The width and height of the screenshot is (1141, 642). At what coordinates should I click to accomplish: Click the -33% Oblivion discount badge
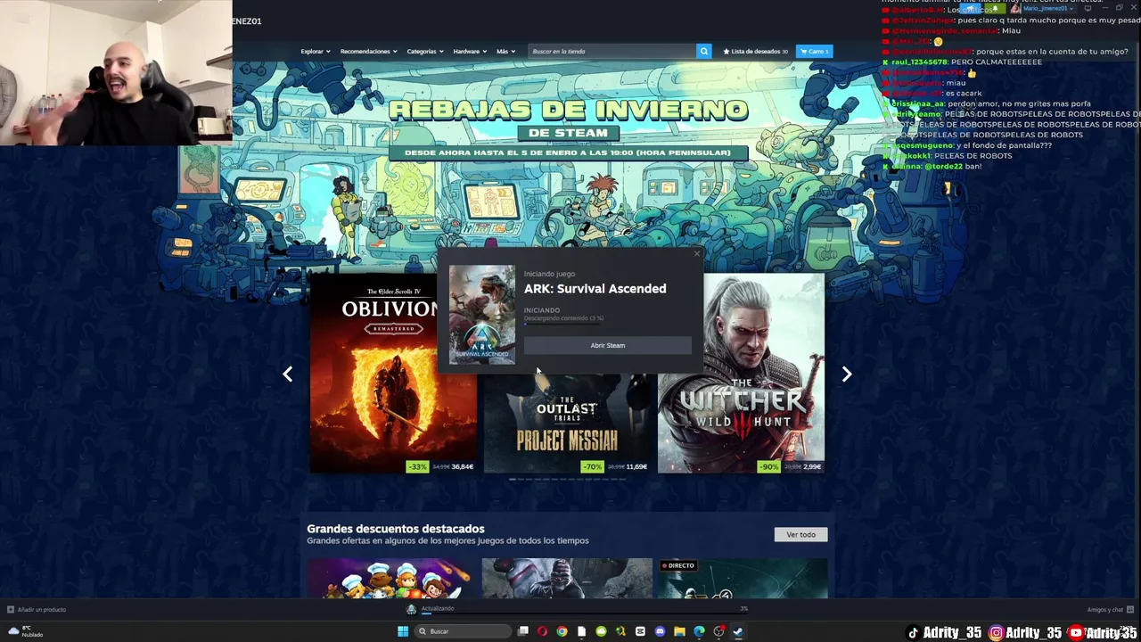point(417,466)
